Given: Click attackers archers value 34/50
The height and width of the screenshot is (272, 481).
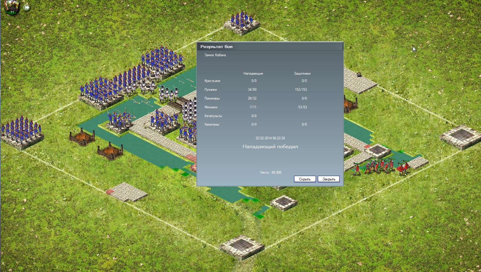Looking at the screenshot, I should pos(252,90).
